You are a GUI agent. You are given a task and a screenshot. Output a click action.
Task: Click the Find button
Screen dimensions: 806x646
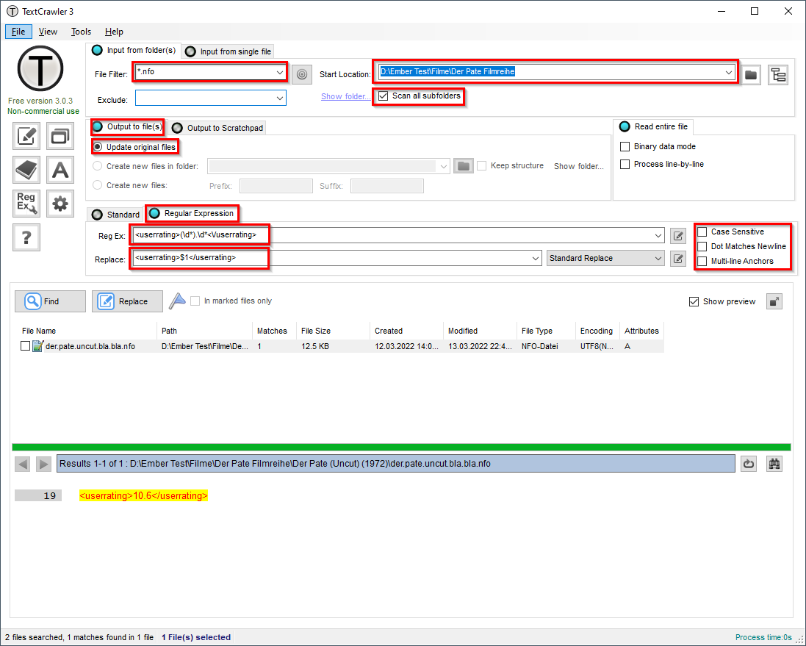[51, 301]
